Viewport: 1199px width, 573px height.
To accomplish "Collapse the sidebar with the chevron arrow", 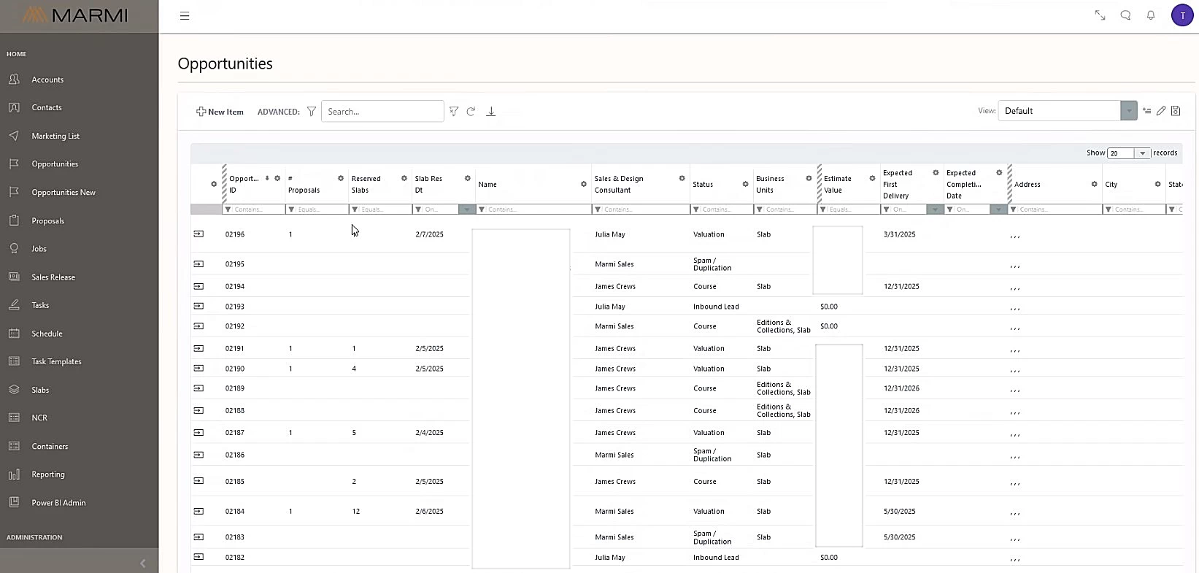I will 143,563.
